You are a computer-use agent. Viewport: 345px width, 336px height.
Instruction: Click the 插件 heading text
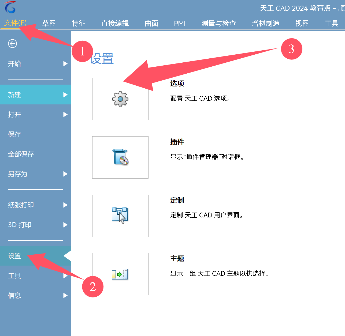(177, 142)
